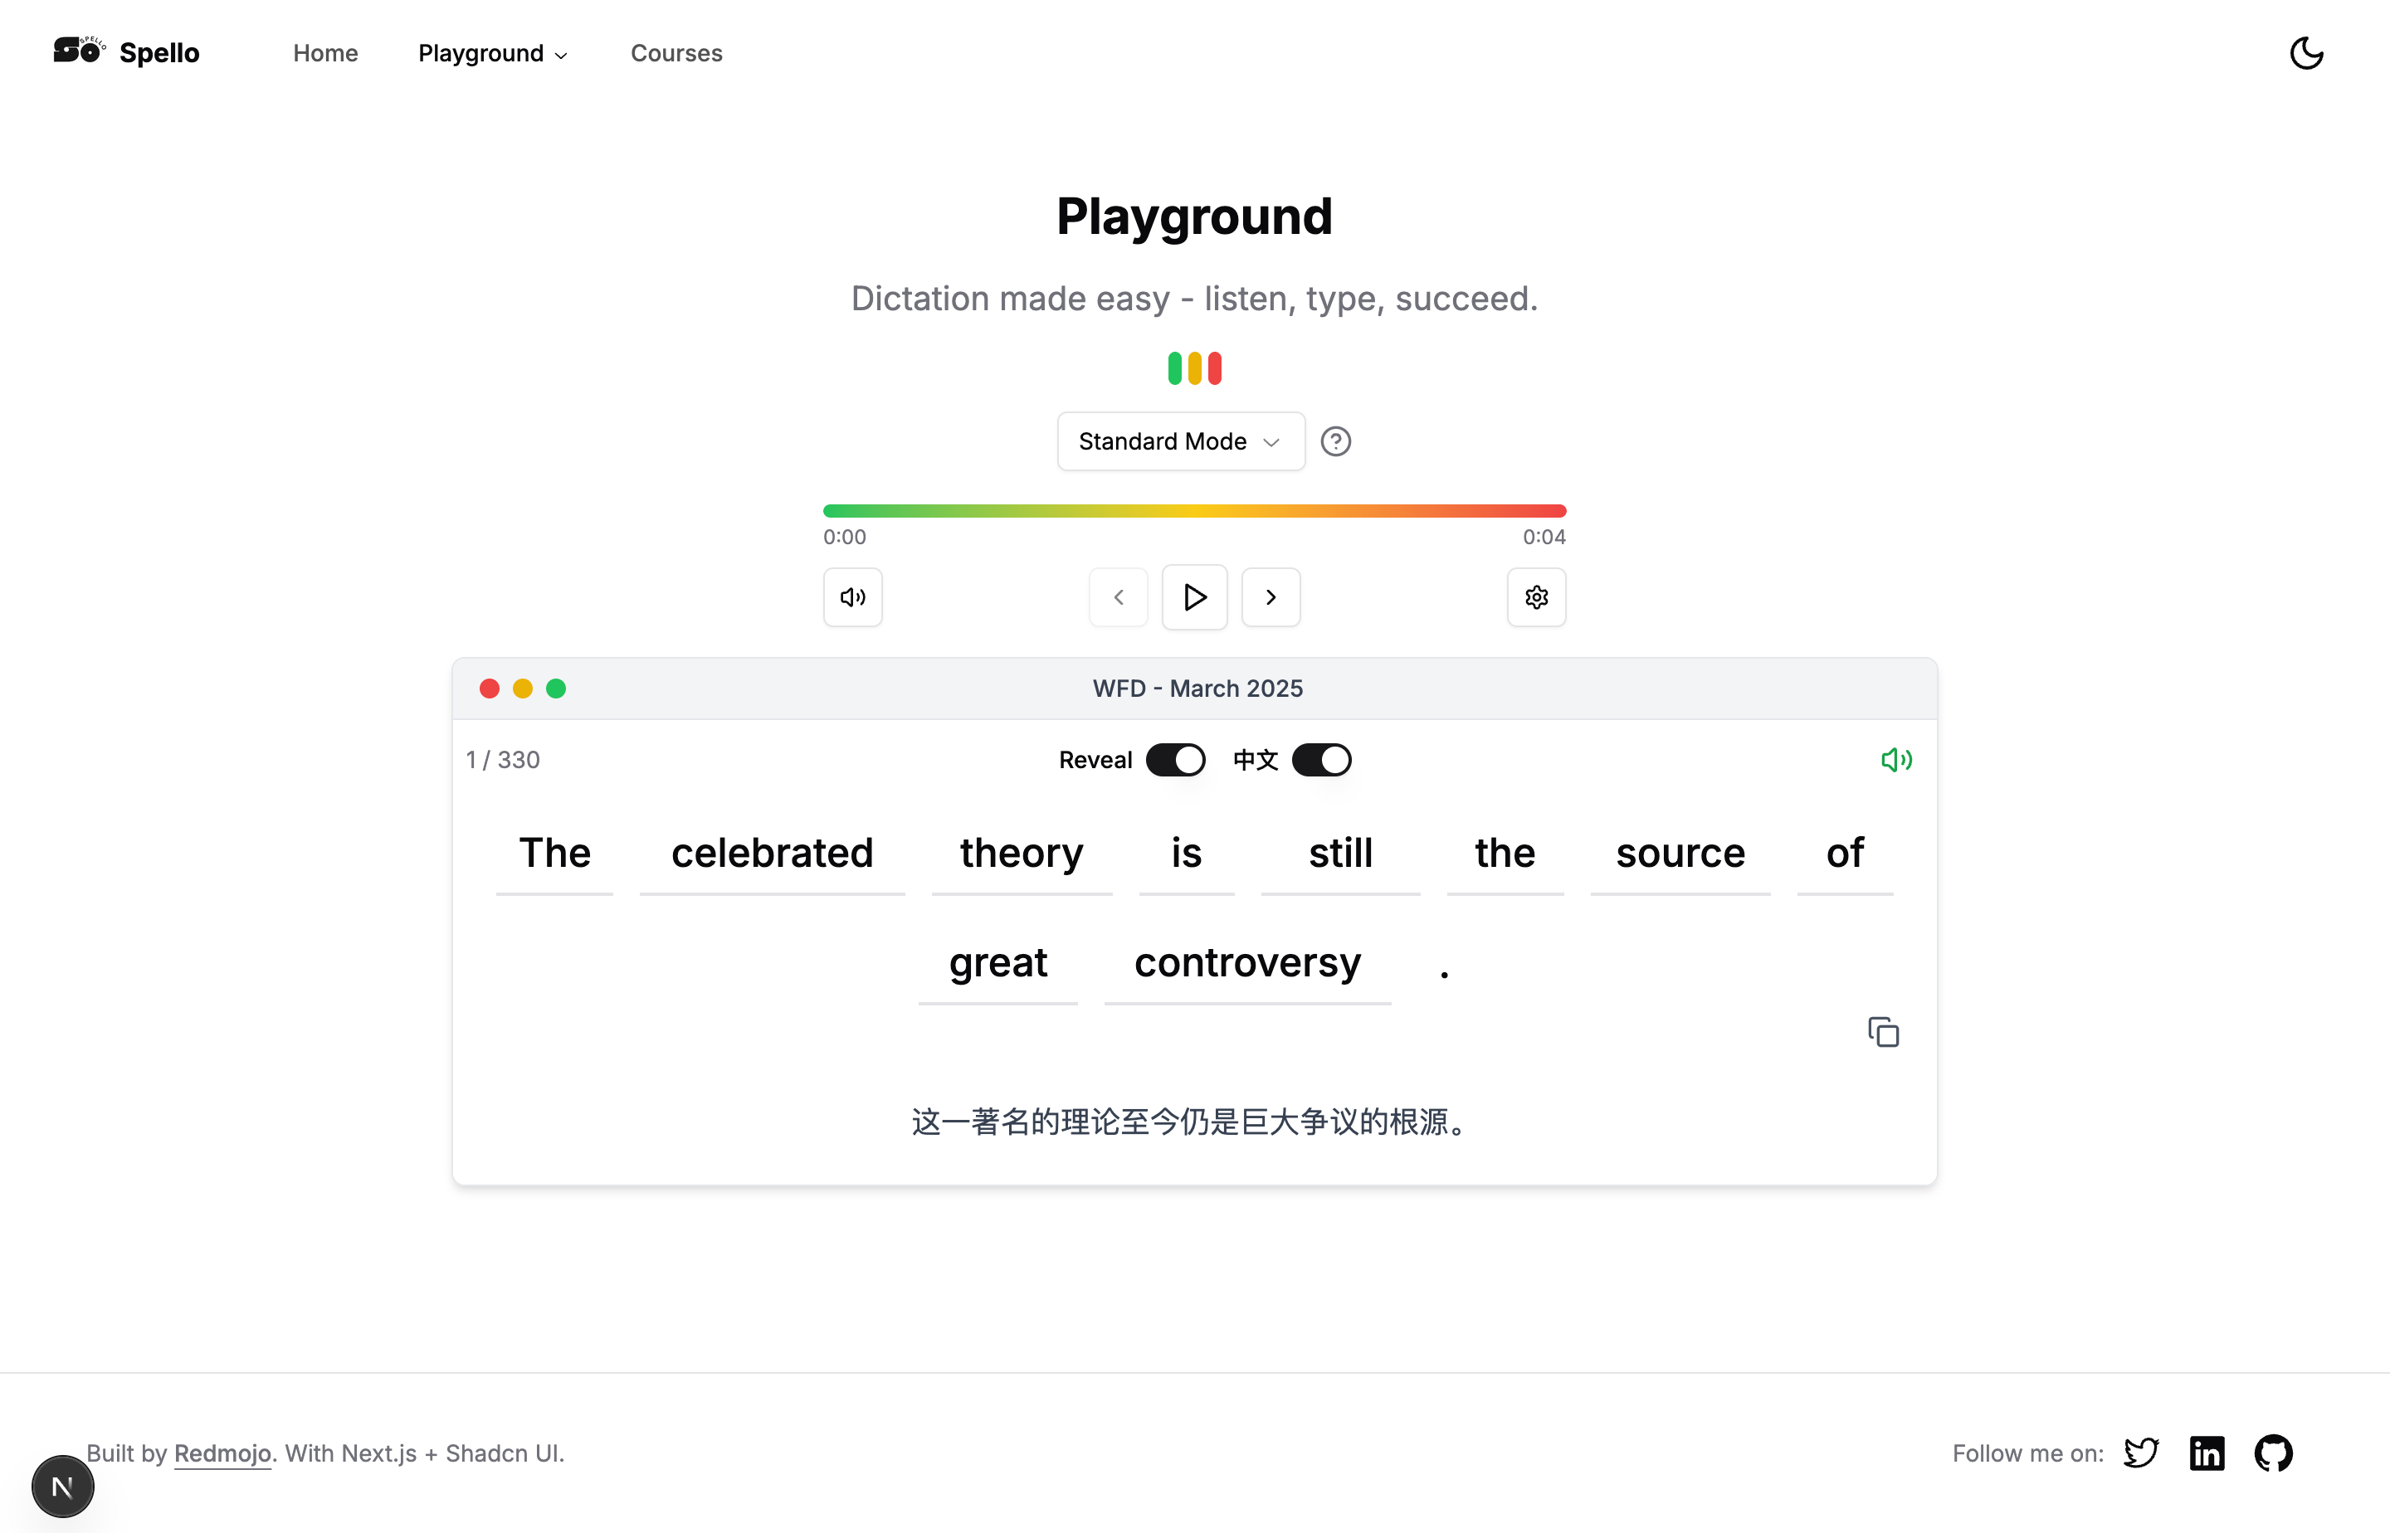Image resolution: width=2390 pixels, height=1533 pixels.
Task: Disable the 中文 translation switch
Action: tap(1321, 761)
